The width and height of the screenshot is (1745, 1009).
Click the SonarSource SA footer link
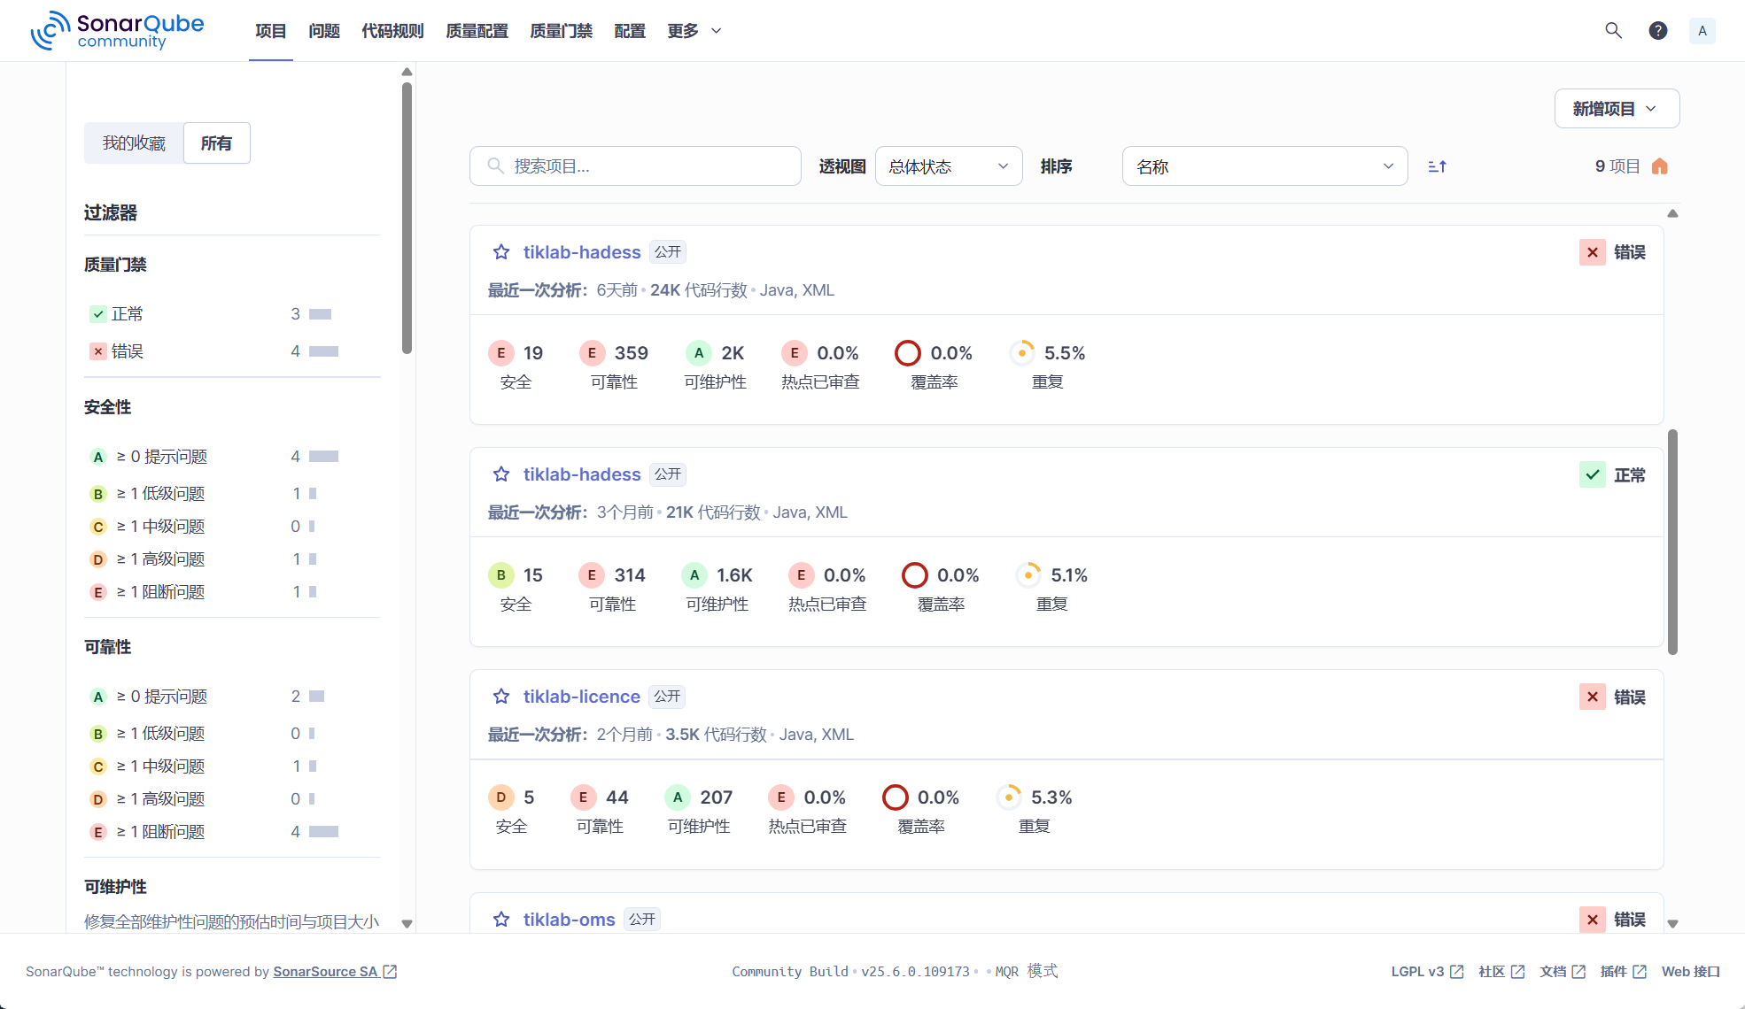tap(327, 971)
